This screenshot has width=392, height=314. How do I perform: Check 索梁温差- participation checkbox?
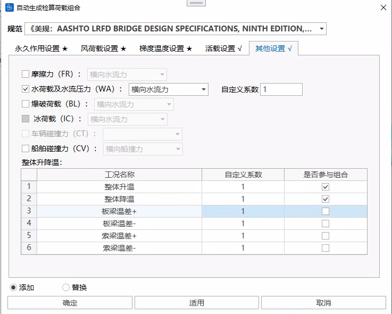point(326,248)
